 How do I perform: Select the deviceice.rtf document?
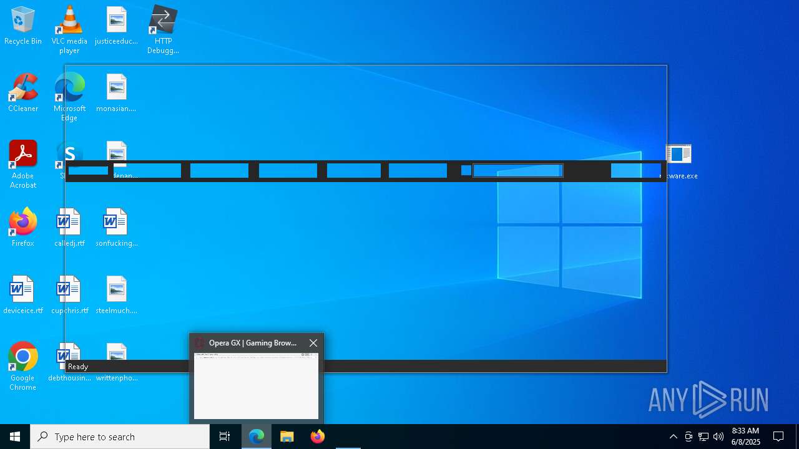pos(23,296)
